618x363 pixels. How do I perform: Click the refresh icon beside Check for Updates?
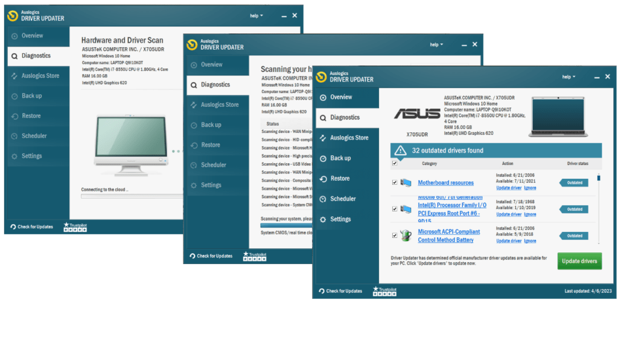point(322,291)
